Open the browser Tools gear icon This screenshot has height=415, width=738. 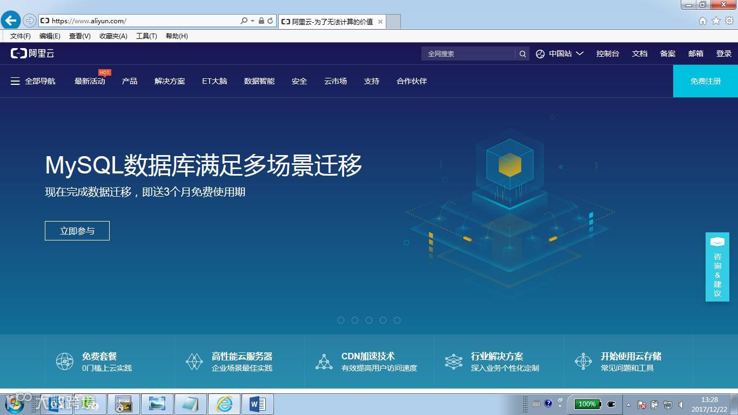(729, 21)
